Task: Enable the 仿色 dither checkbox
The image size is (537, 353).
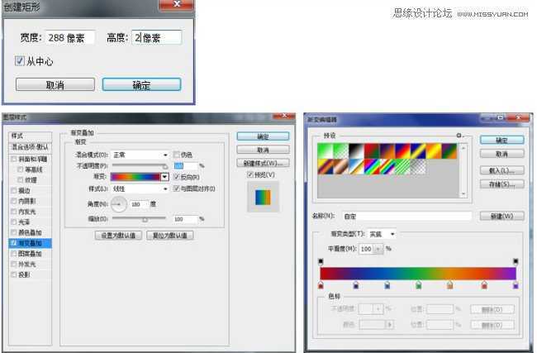Action: (176, 155)
